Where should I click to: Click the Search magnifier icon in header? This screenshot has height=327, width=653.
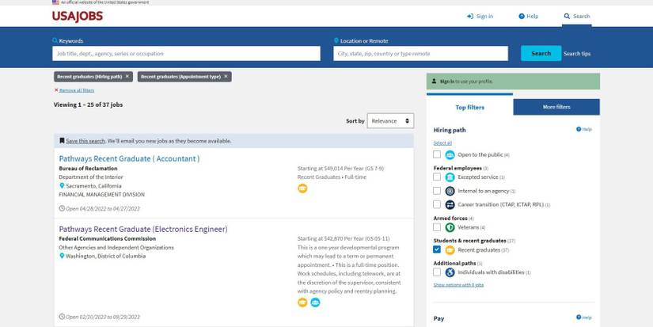pyautogui.click(x=567, y=17)
